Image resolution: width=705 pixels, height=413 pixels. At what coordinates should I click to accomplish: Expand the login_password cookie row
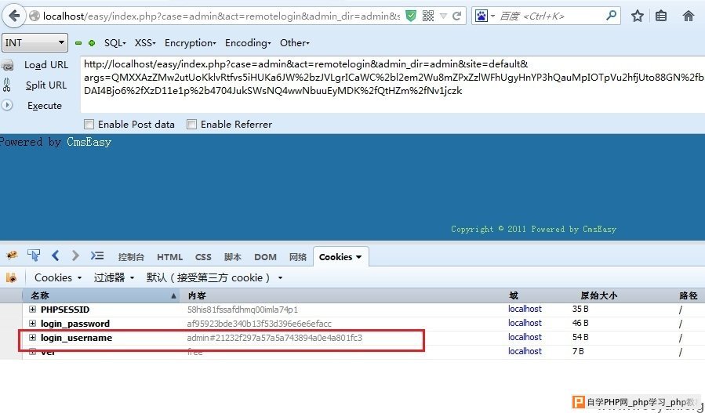(32, 323)
